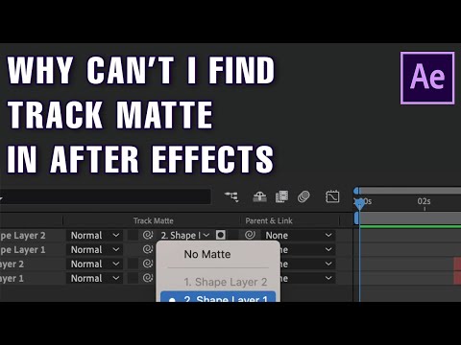This screenshot has width=461, height=345.
Task: Open parent dropdown chevron in layer 2 row
Action: coord(328,264)
